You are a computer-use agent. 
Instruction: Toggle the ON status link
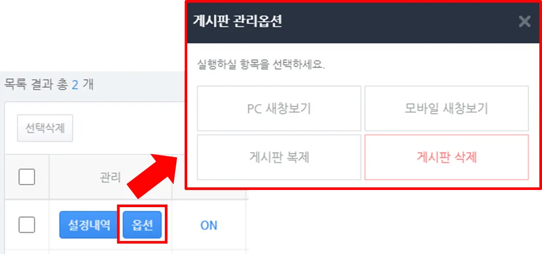point(209,225)
